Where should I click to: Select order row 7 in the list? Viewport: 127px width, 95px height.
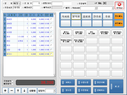(x=28, y=45)
